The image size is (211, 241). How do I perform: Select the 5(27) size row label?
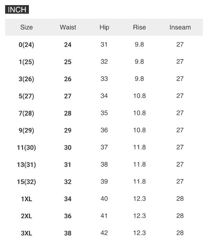click(27, 96)
